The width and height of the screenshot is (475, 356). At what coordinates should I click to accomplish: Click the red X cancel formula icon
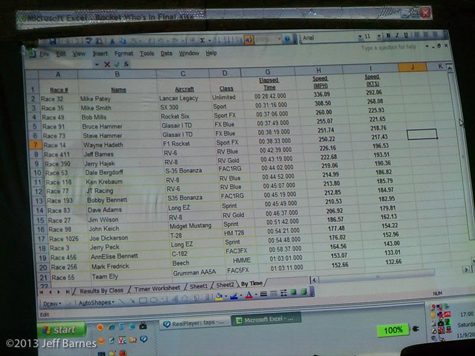point(107,64)
